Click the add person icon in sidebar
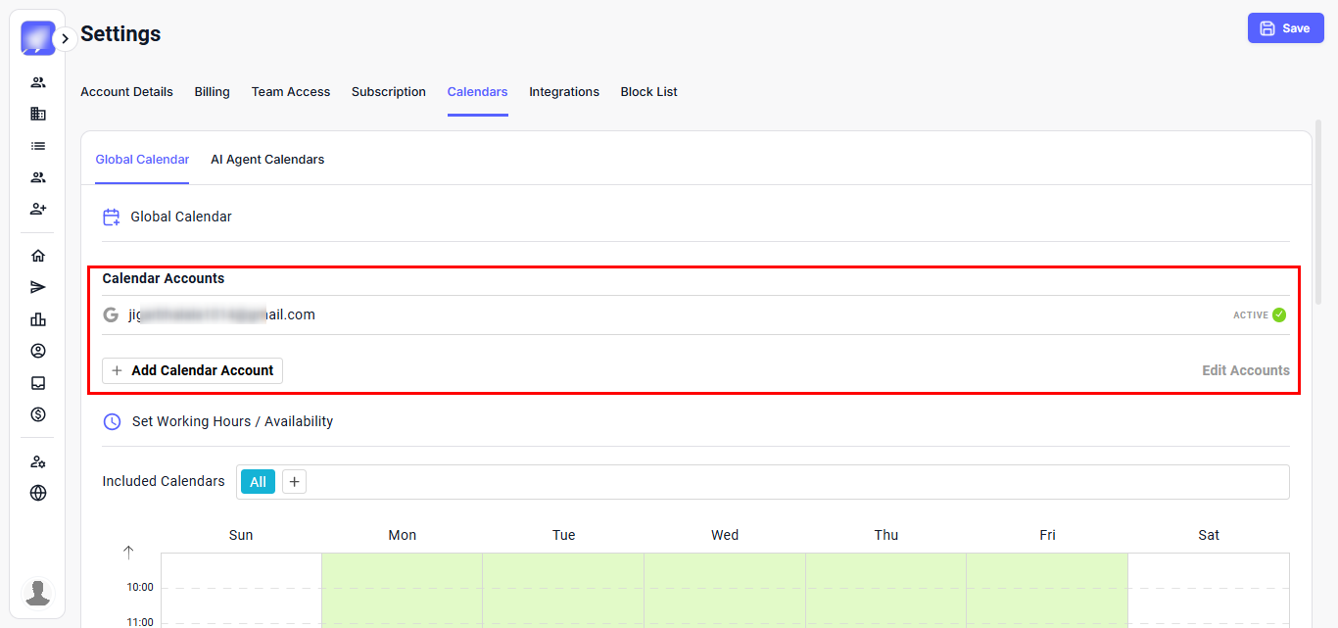This screenshot has width=1338, height=628. point(38,209)
